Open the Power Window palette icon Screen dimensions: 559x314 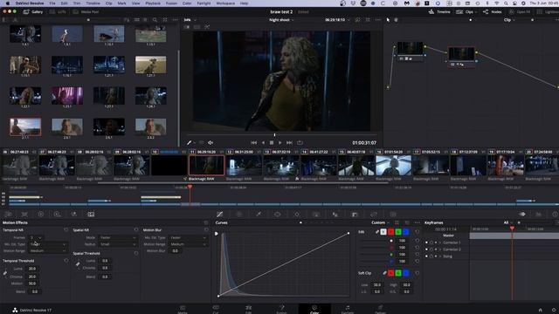(278, 214)
